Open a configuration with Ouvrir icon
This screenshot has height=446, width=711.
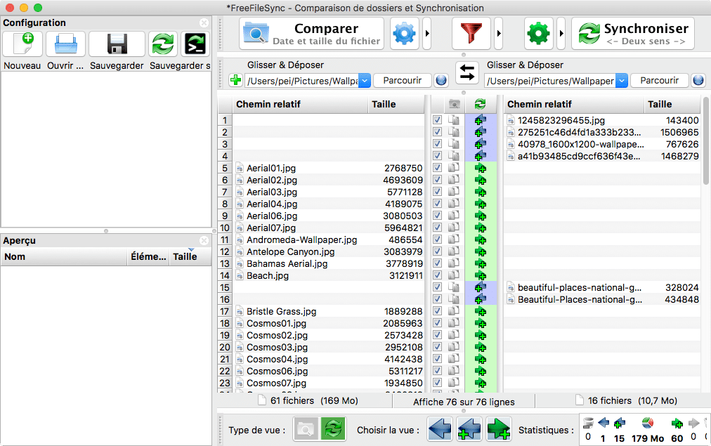pos(66,44)
